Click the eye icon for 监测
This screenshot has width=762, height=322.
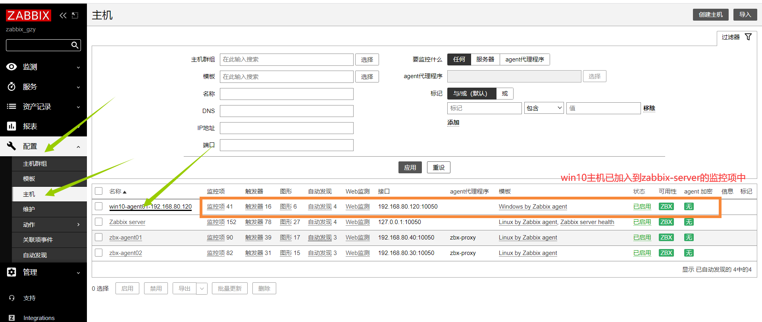12,67
